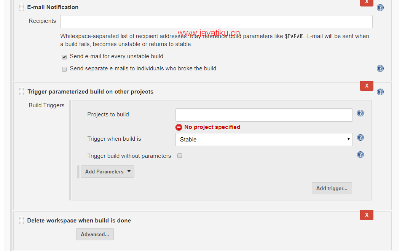This screenshot has width=405, height=251.
Task: Click the Advanced... button
Action: click(95, 234)
